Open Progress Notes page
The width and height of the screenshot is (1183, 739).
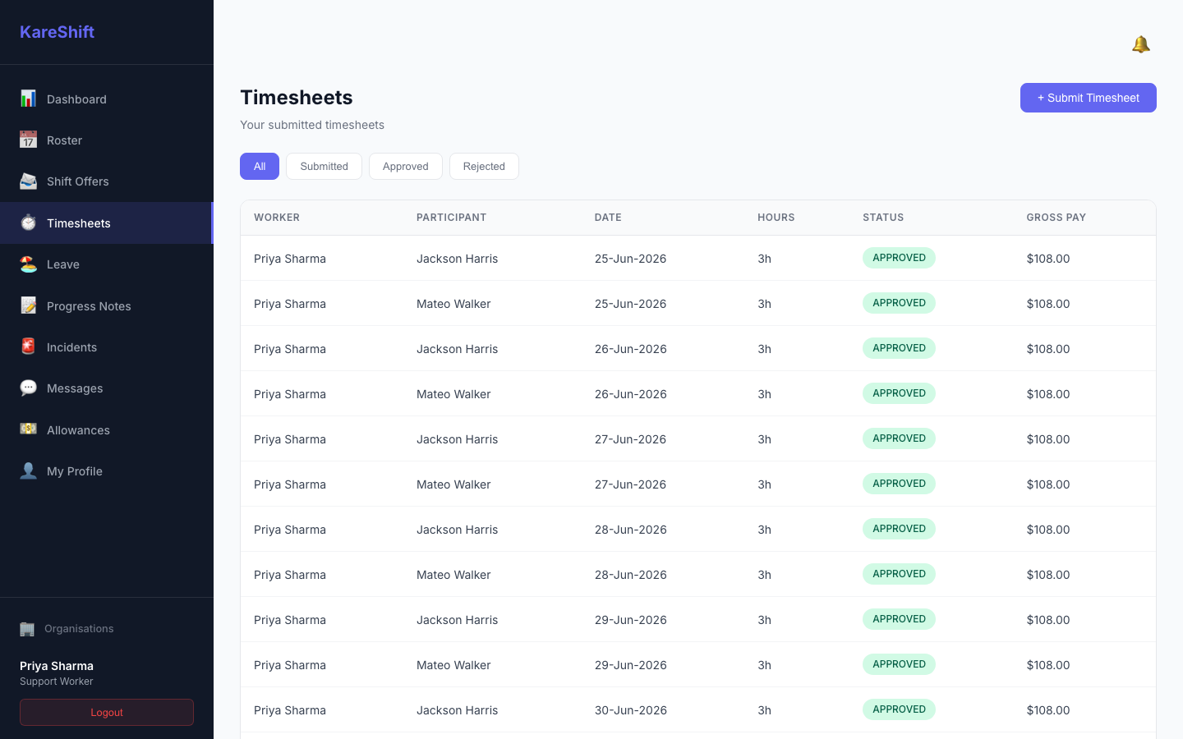(106, 305)
